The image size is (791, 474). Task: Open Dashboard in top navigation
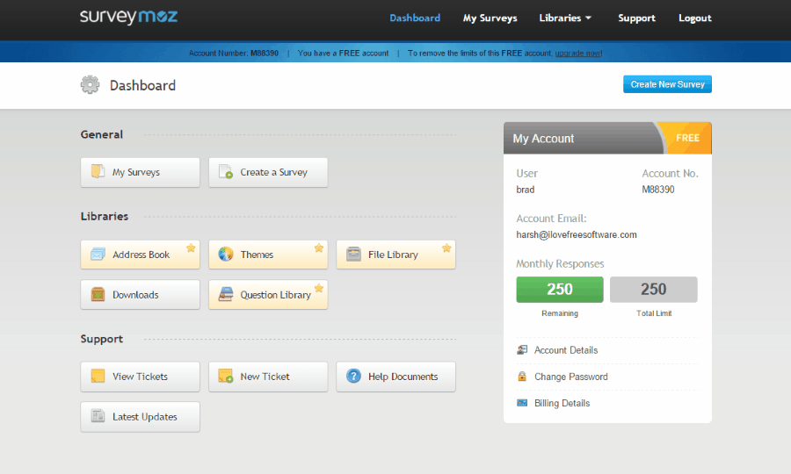point(415,18)
